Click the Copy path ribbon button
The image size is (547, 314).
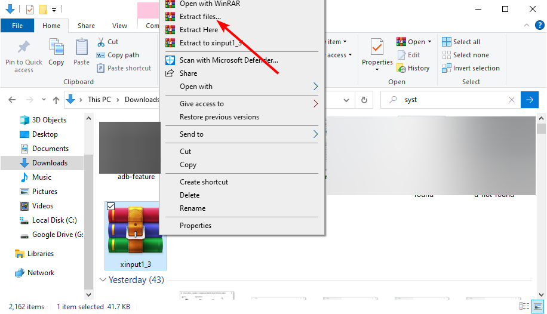pos(118,55)
